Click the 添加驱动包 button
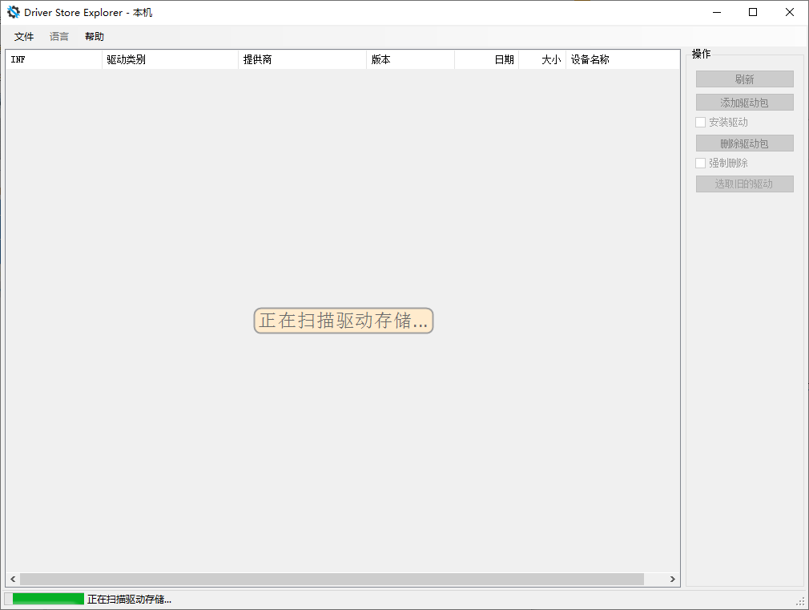The image size is (809, 610). (744, 103)
